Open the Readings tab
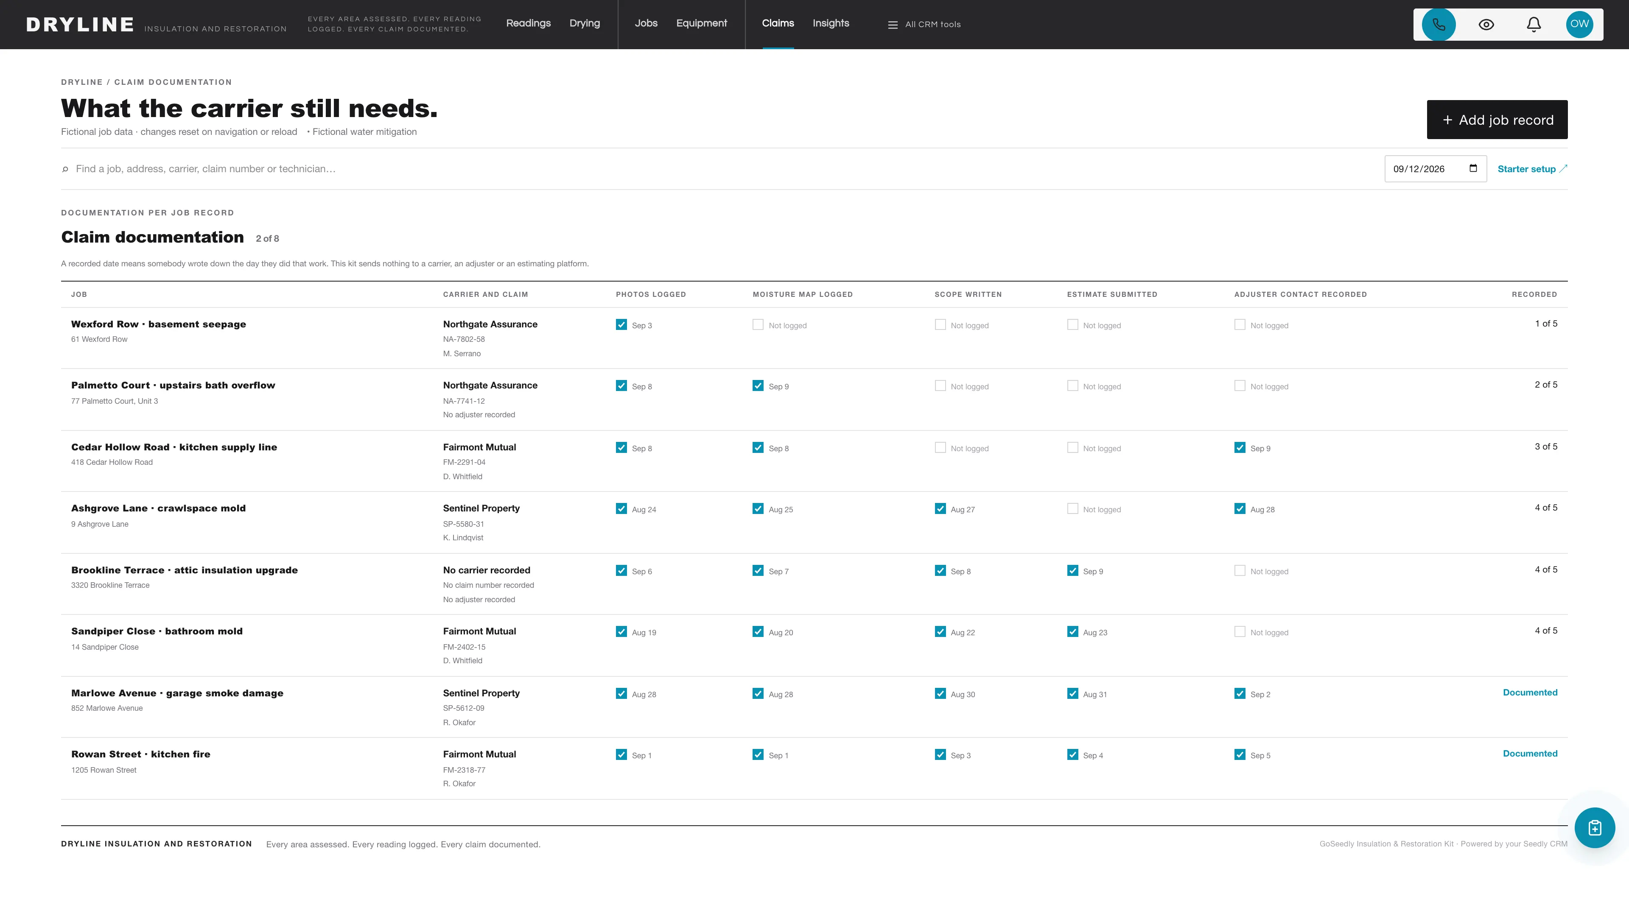Image resolution: width=1629 pixels, height=916 pixels. 528,23
